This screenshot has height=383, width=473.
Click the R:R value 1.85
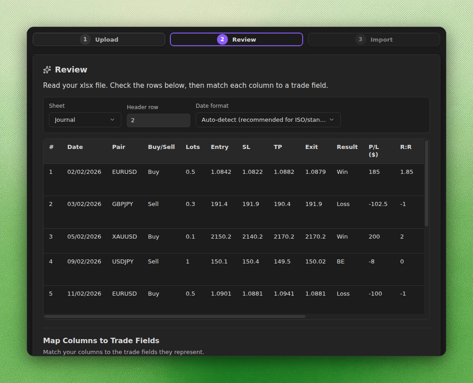(x=407, y=172)
